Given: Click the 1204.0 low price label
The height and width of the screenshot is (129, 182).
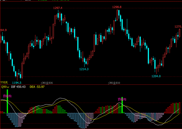Looking at the screenshot, I should pyautogui.click(x=156, y=76).
